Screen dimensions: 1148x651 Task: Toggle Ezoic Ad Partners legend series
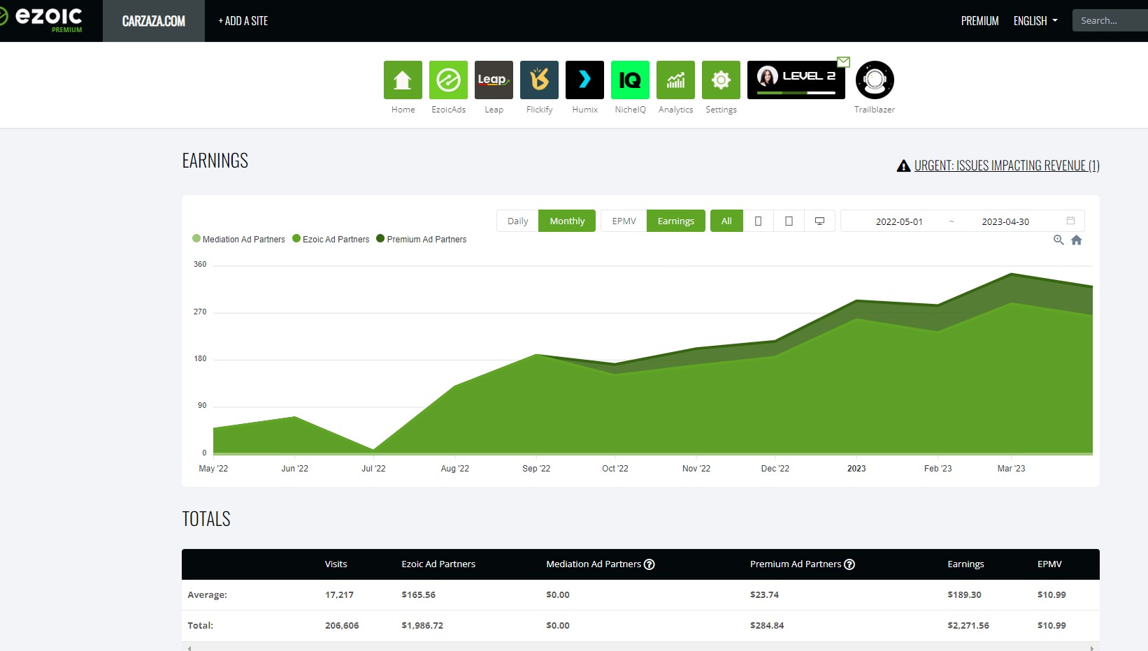click(331, 239)
